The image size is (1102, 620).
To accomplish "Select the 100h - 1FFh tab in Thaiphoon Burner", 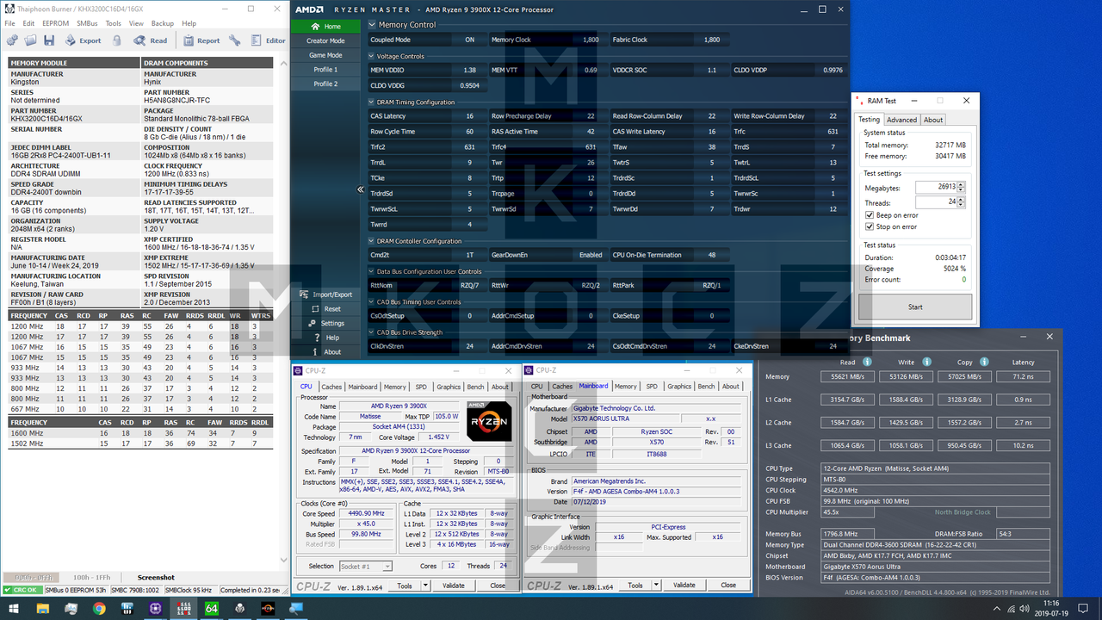I will point(92,578).
